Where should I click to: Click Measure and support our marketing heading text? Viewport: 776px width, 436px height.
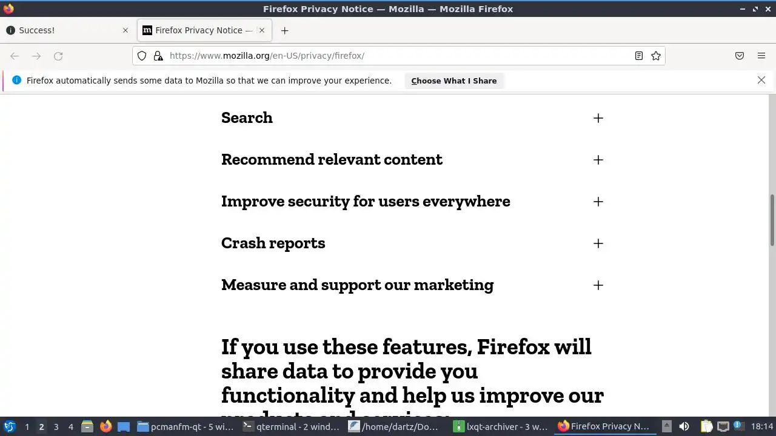pos(357,285)
